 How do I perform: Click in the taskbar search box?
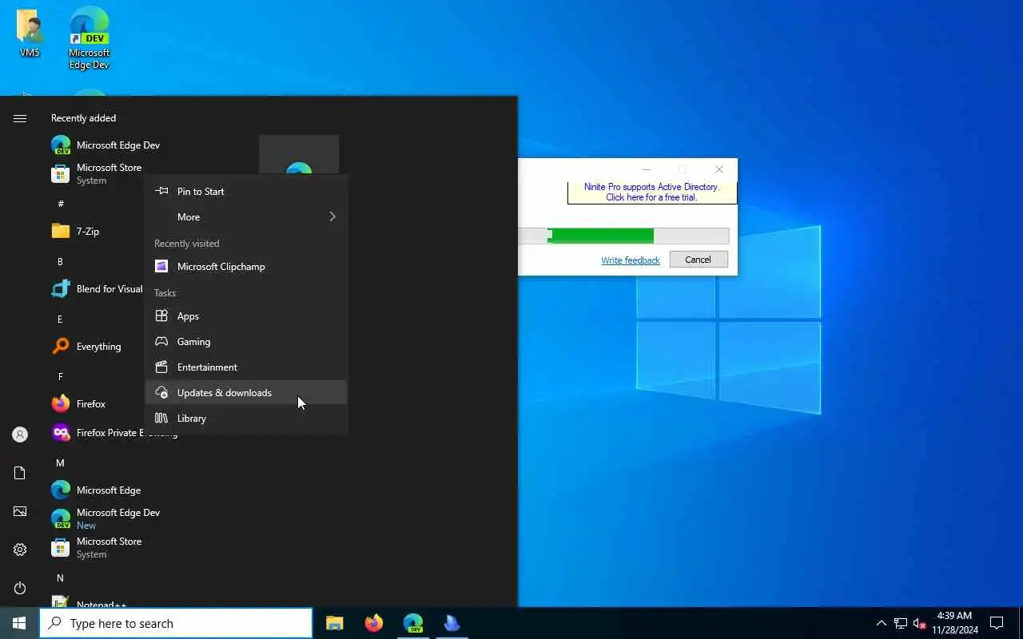(x=176, y=624)
